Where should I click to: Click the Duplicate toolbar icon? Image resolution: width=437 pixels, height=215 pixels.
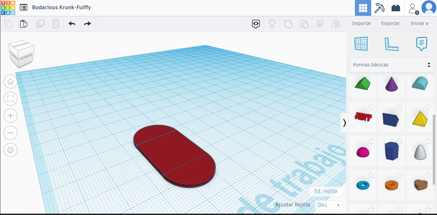click(40, 24)
